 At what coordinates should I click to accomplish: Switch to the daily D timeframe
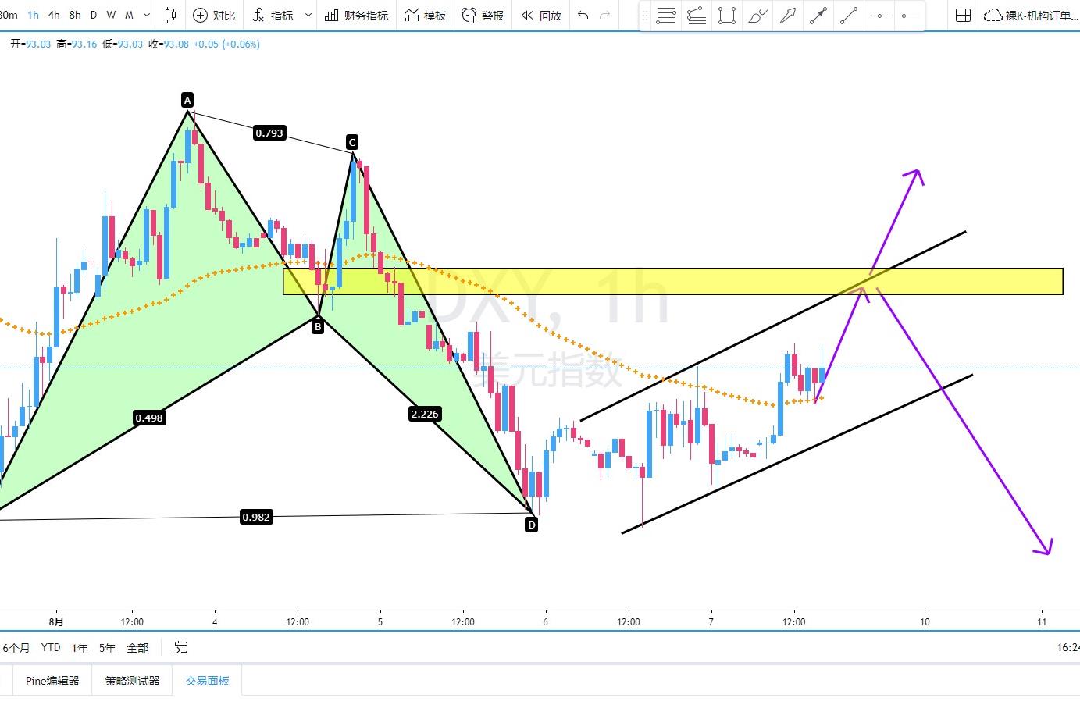point(94,15)
